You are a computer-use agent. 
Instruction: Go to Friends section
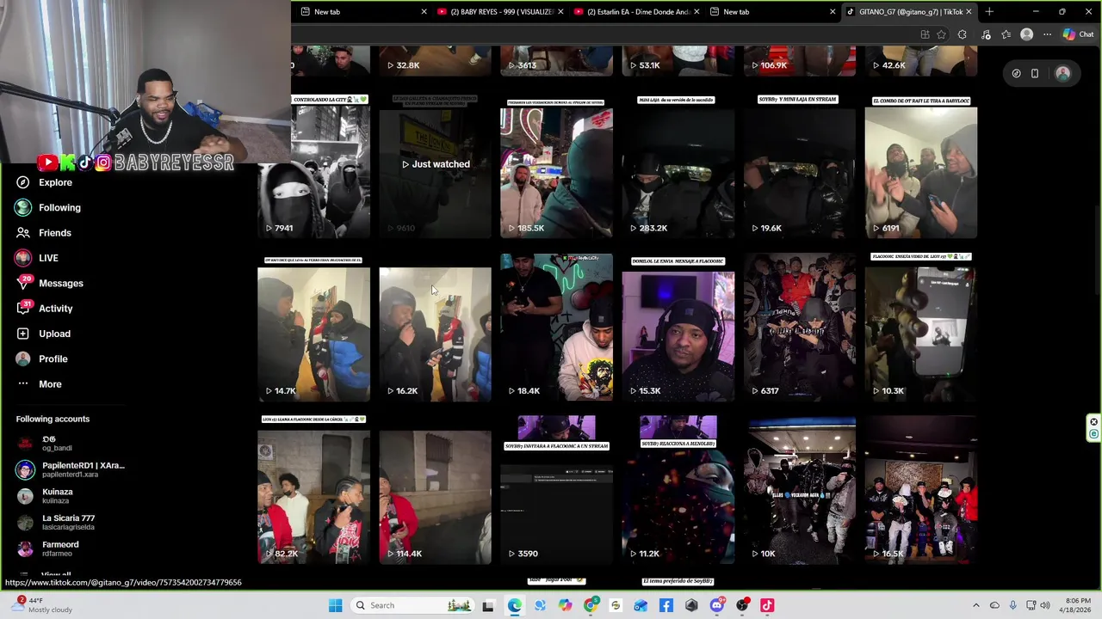pos(43,233)
